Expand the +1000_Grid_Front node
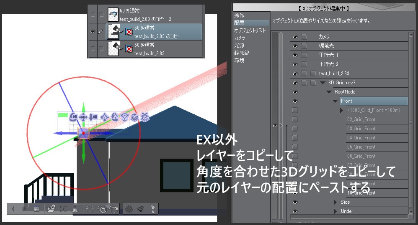418x225 pixels. [341, 110]
